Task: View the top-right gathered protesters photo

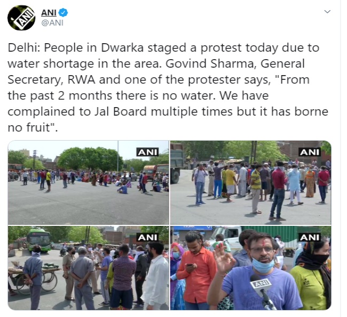Action: pos(250,182)
